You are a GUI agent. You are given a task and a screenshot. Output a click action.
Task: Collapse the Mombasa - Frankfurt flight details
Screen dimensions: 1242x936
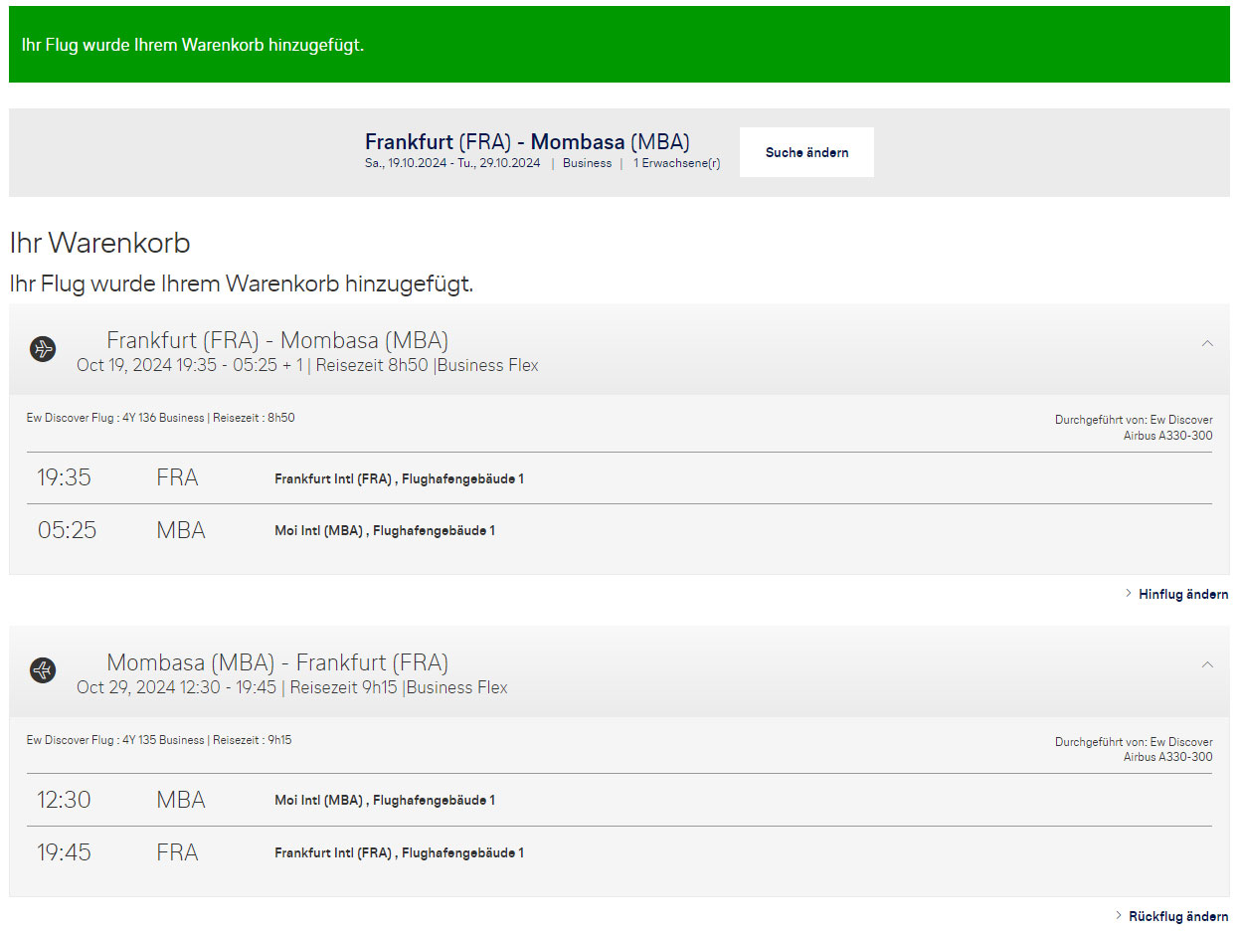(1207, 664)
